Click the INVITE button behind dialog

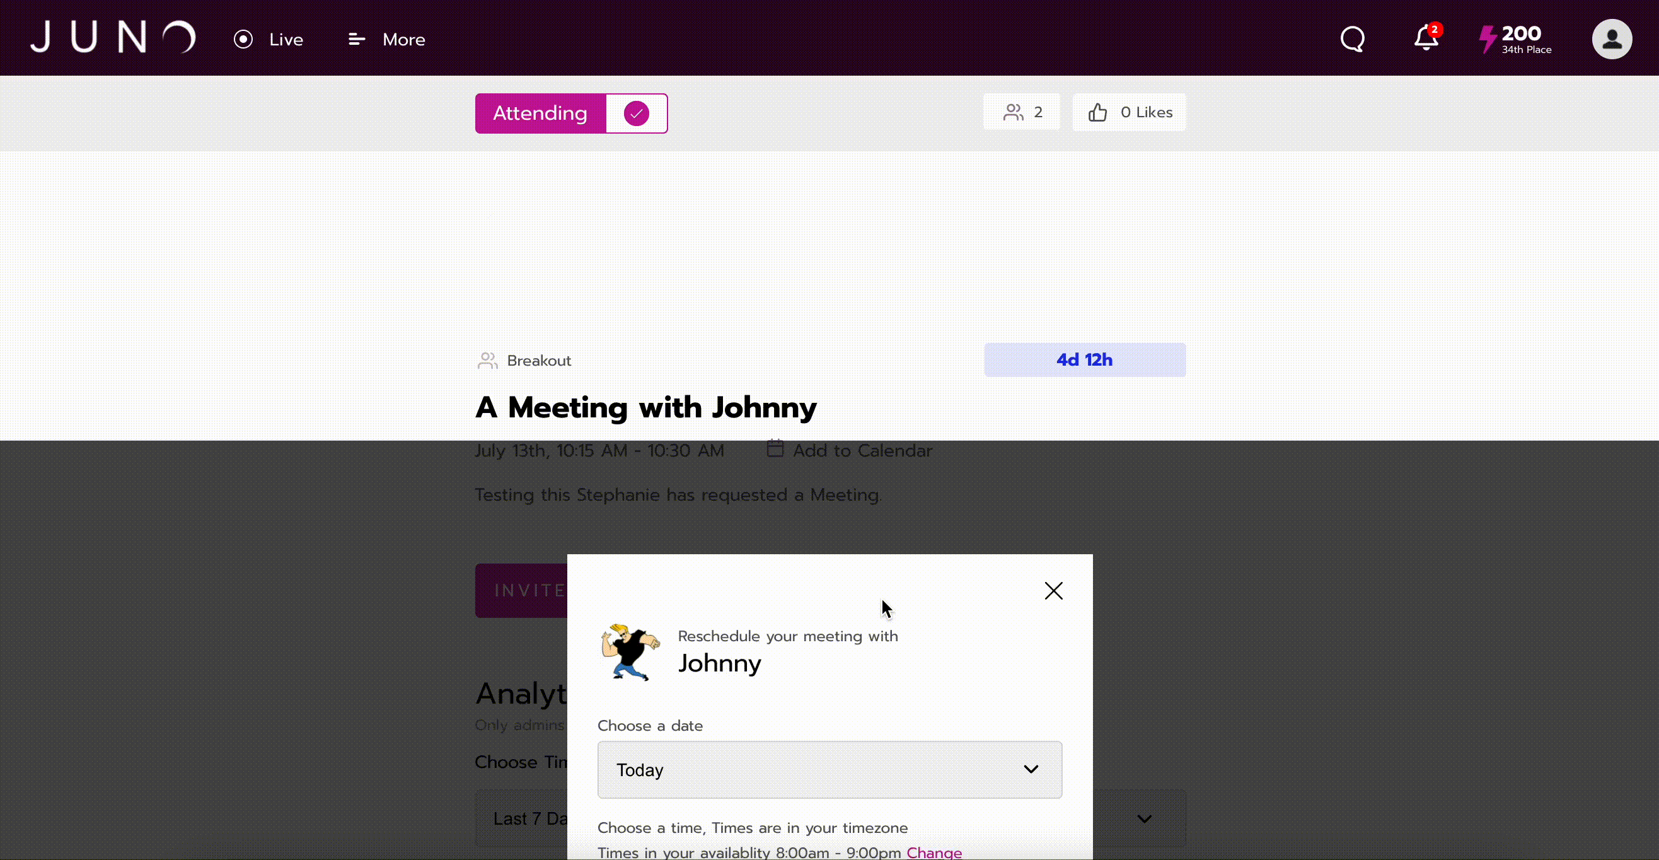[522, 591]
